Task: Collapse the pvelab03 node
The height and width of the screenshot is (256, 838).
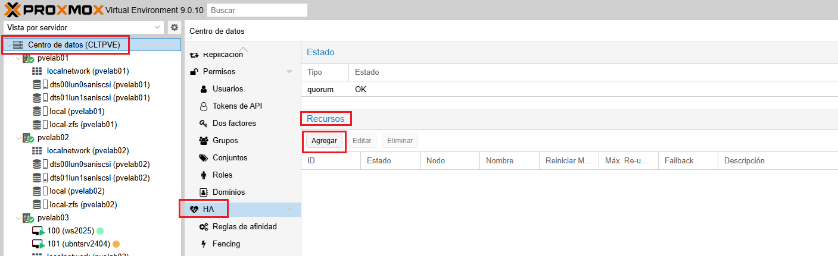Action: pos(18,217)
